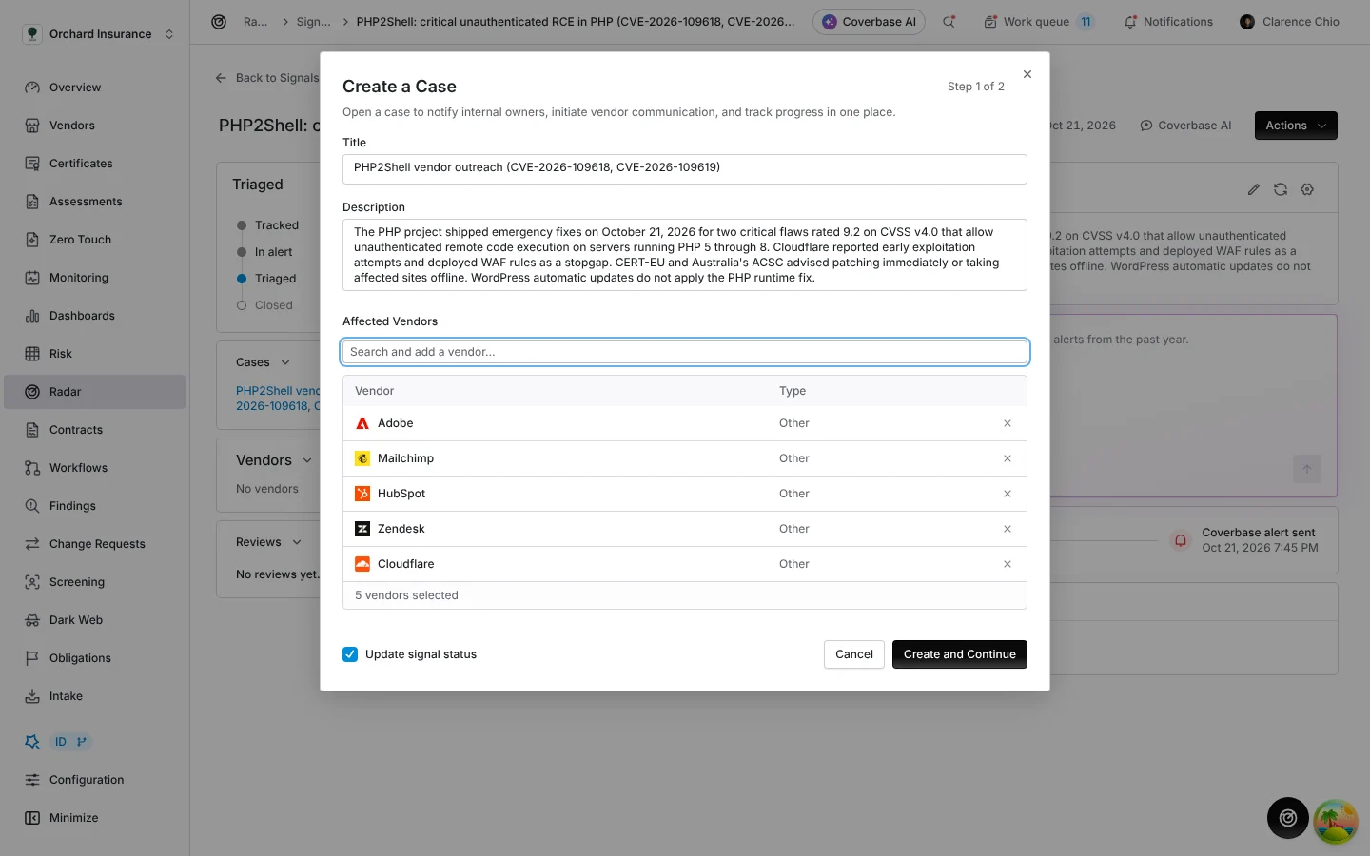The width and height of the screenshot is (1370, 856).
Task: Uncheck Update signal status
Action: [x=350, y=654]
